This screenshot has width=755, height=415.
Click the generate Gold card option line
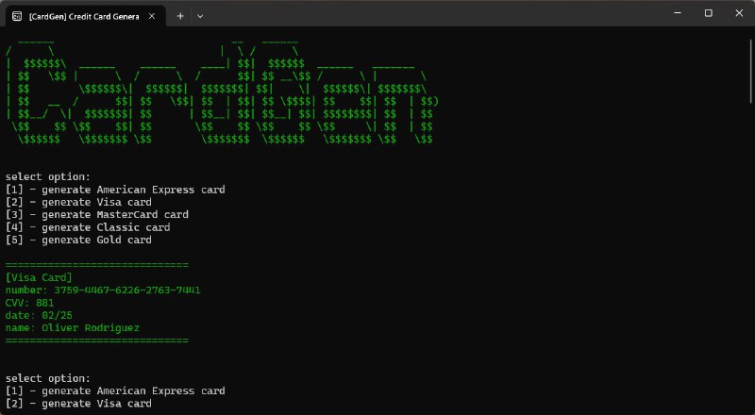tap(78, 240)
